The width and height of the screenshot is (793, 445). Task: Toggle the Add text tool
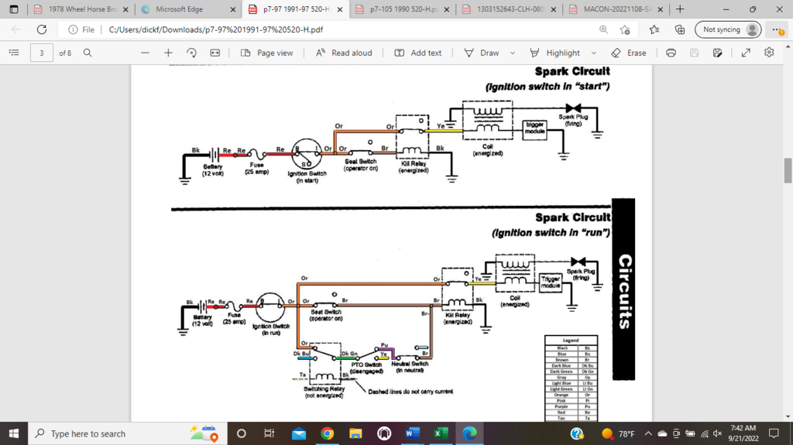click(x=418, y=53)
